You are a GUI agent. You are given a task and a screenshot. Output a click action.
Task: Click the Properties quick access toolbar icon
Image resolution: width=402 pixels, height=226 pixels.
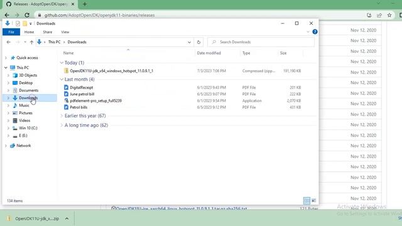18,24
